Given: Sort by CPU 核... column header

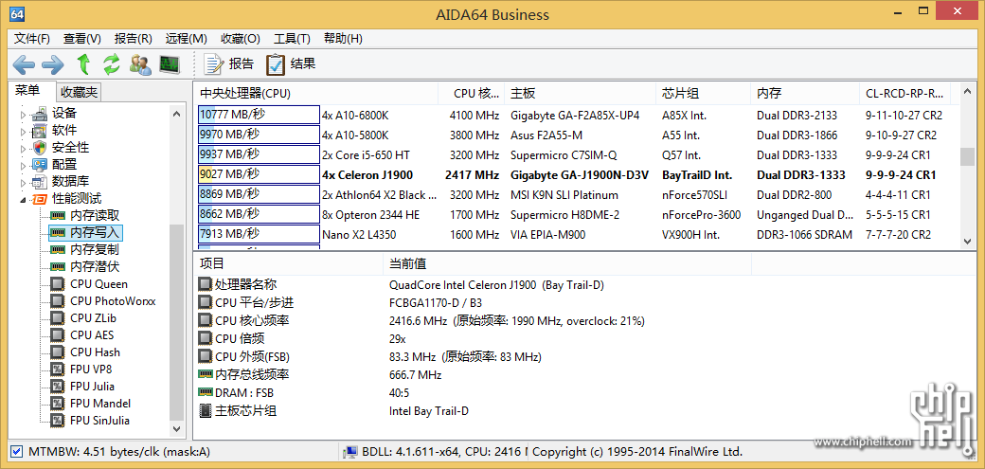Looking at the screenshot, I should point(471,94).
